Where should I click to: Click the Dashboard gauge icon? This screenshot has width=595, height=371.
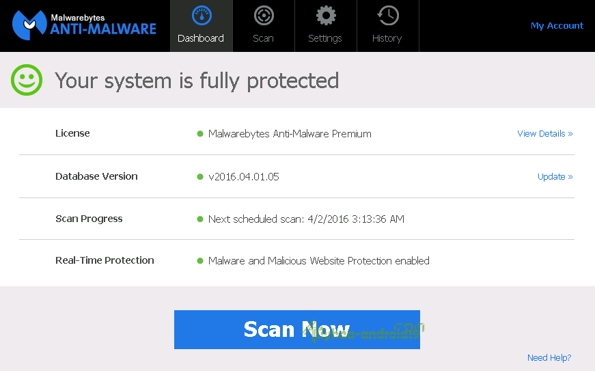click(x=202, y=16)
